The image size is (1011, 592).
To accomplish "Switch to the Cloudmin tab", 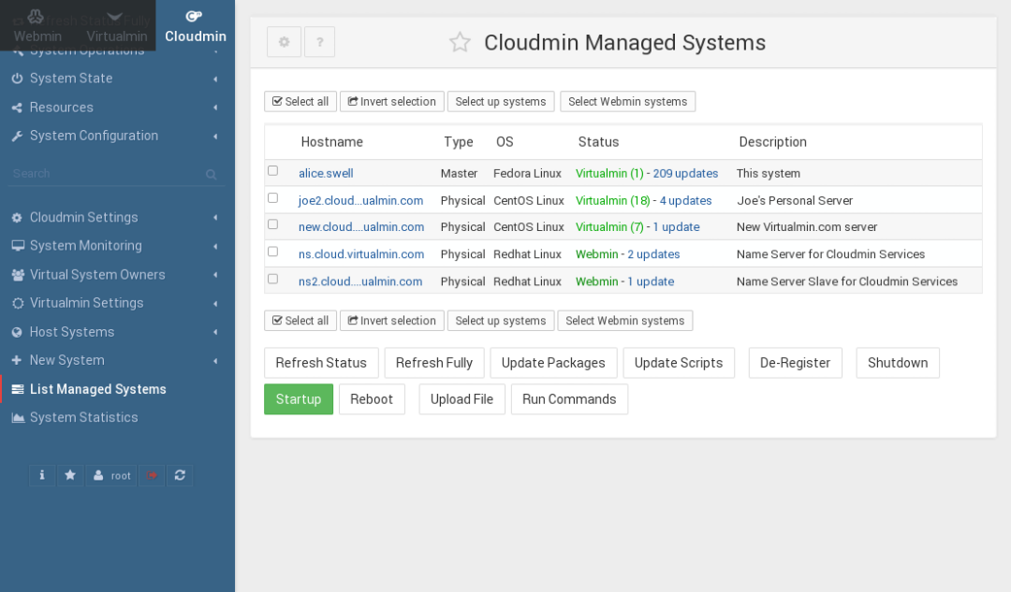I will tap(196, 26).
